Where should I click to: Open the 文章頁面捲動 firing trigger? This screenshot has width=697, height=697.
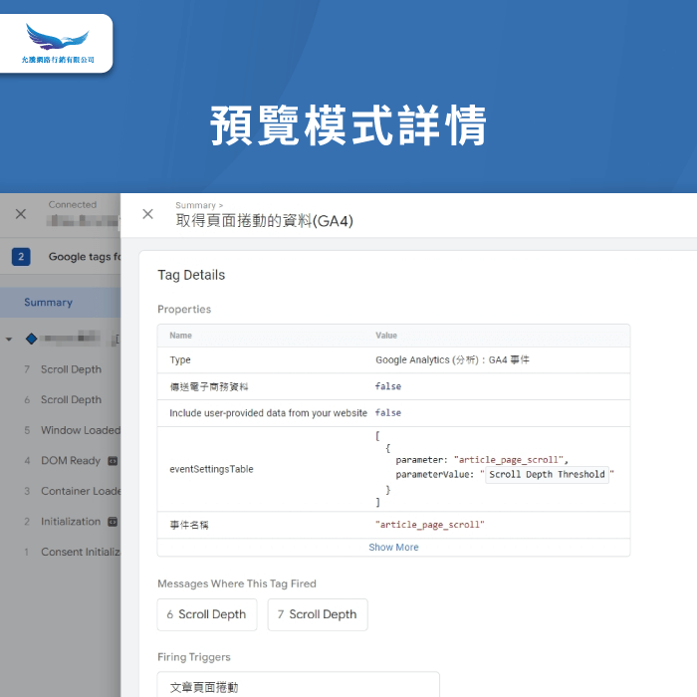pyautogui.click(x=298, y=686)
